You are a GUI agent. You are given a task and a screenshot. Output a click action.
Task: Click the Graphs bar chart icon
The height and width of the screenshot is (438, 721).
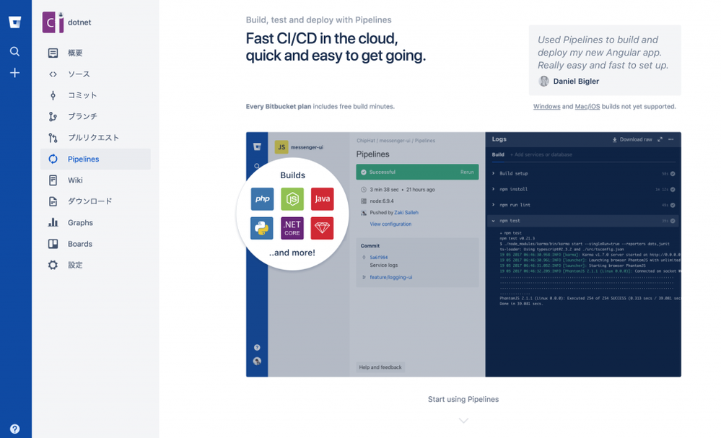tap(53, 222)
